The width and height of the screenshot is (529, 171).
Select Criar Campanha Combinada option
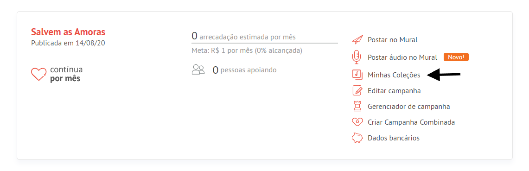click(411, 122)
